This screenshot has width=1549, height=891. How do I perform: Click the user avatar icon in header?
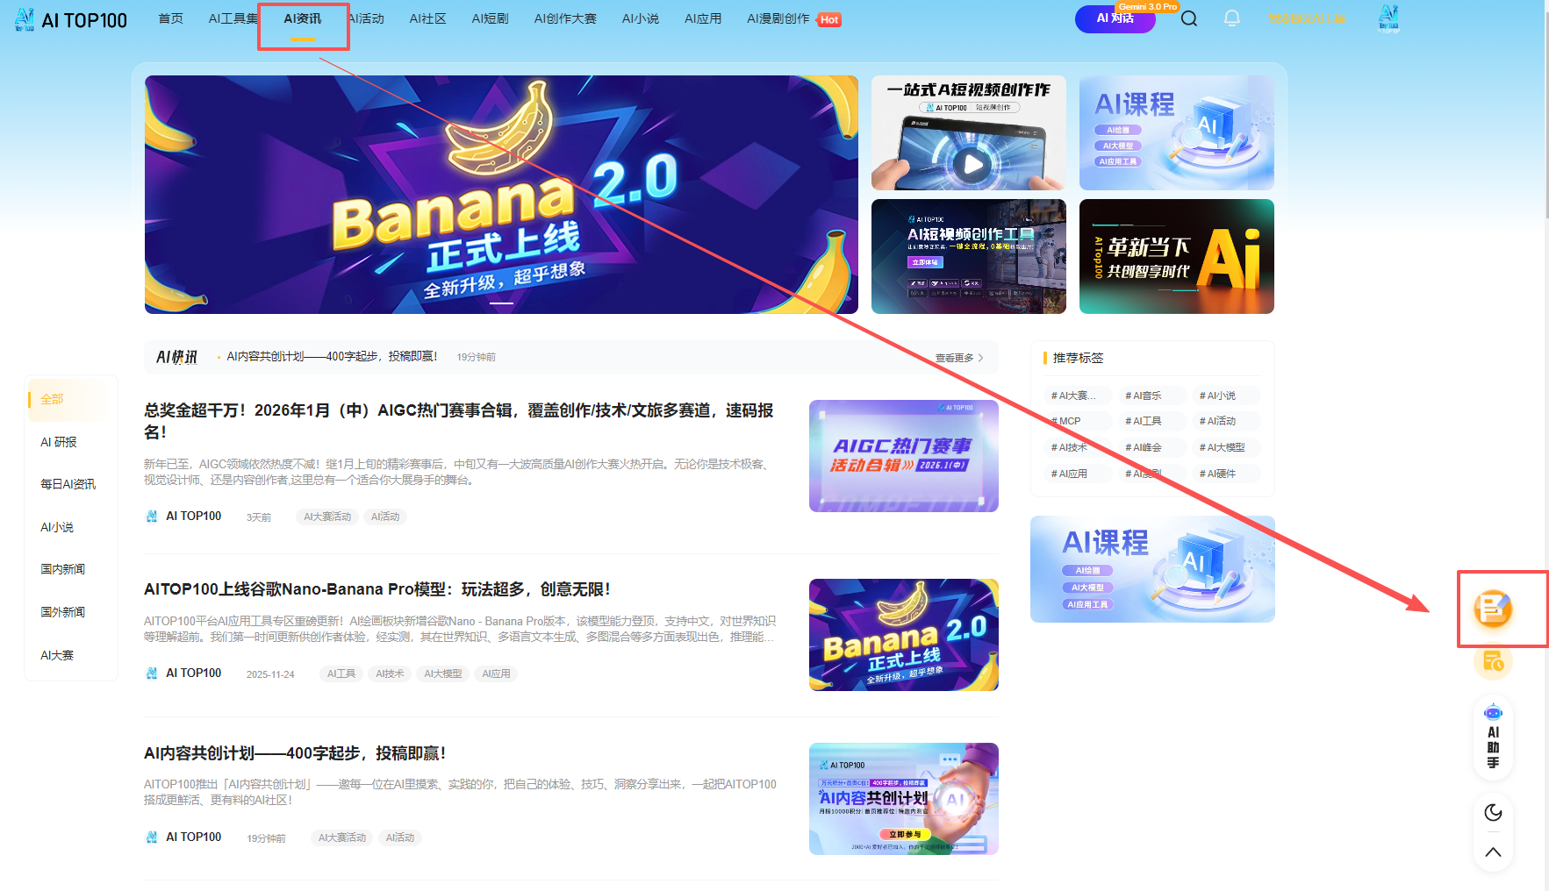(1388, 18)
